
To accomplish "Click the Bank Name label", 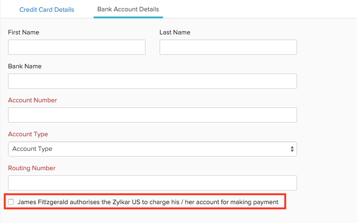I will coord(25,66).
